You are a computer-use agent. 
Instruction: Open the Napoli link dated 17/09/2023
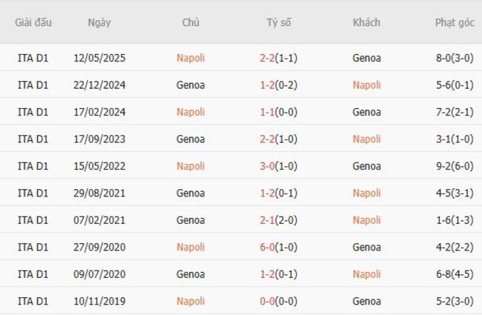[x=366, y=139]
